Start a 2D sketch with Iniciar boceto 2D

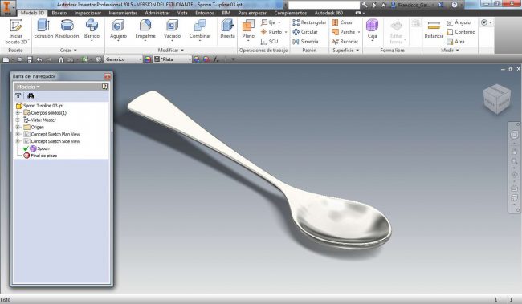pyautogui.click(x=15, y=31)
